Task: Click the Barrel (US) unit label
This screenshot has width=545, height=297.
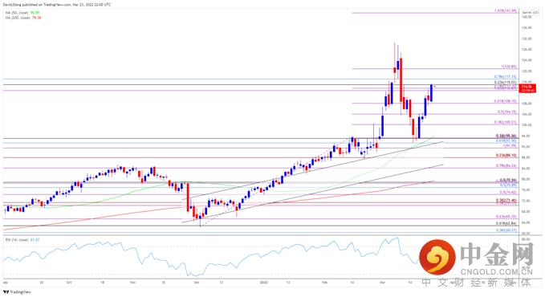Action: pos(530,13)
